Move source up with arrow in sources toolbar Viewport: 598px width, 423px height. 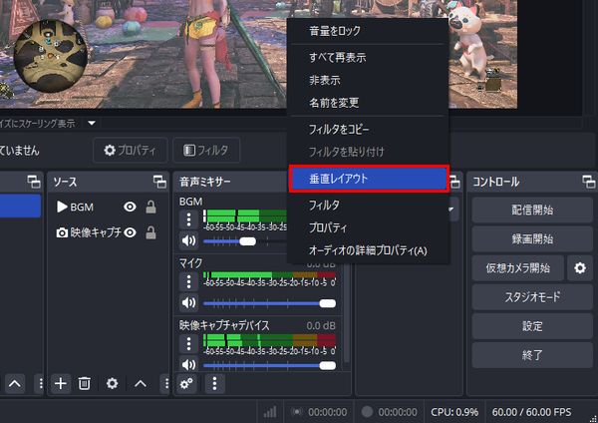[x=140, y=383]
